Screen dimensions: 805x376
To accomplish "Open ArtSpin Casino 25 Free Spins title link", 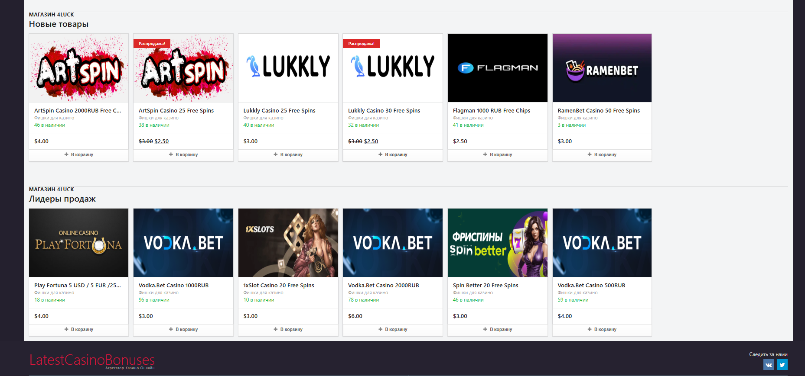I will coord(176,111).
